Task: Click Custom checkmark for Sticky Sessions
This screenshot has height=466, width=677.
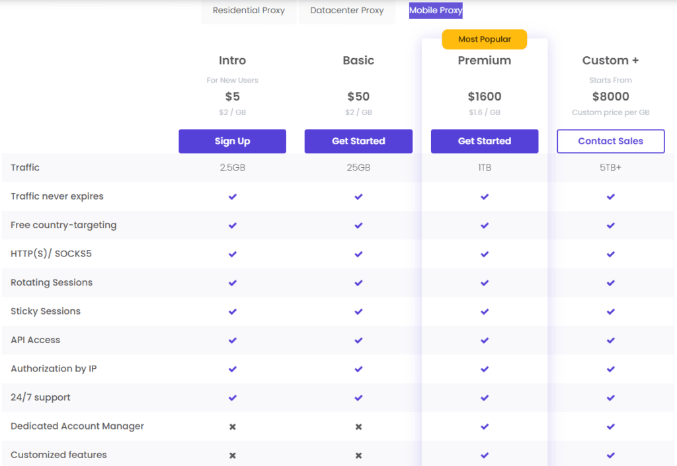Action: coord(610,311)
